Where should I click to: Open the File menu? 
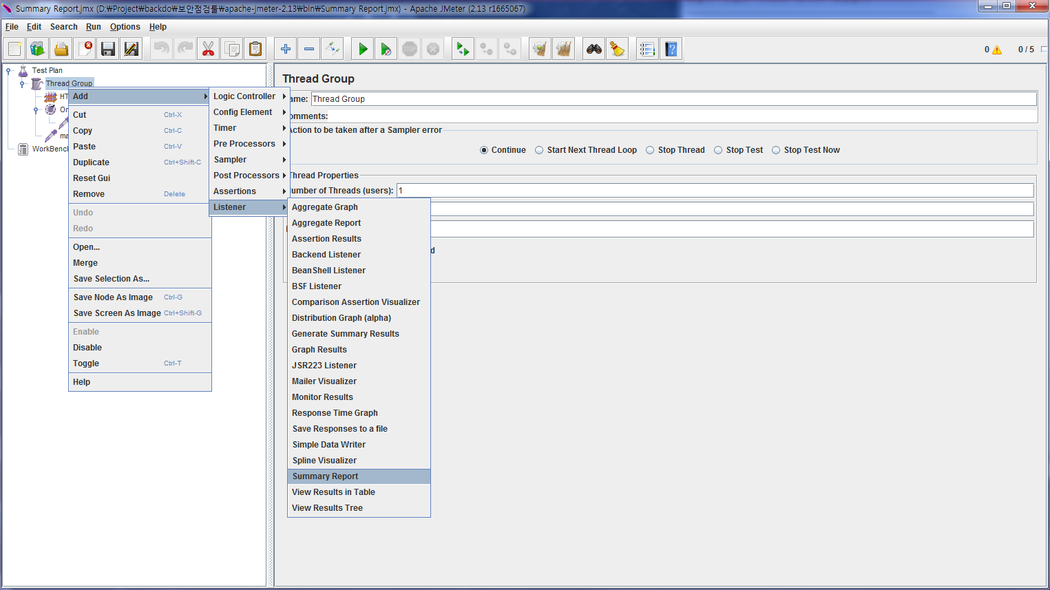pos(12,27)
